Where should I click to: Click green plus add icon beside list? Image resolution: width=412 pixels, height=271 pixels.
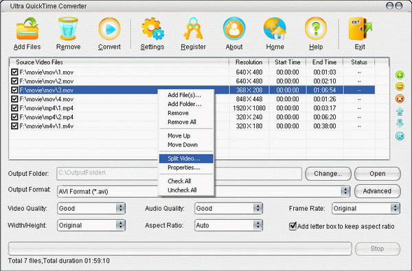[x=400, y=75]
